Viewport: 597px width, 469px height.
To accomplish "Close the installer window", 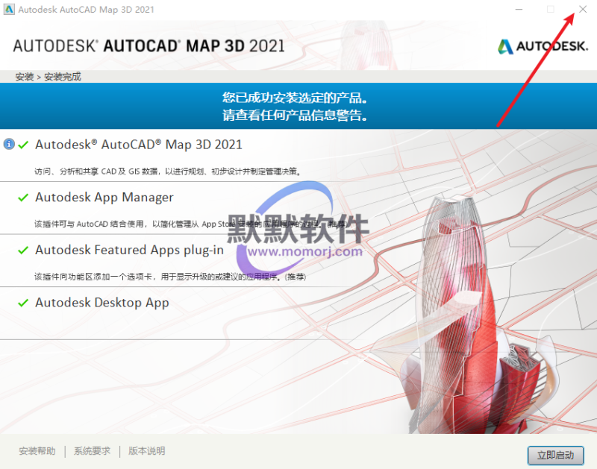I will [582, 9].
